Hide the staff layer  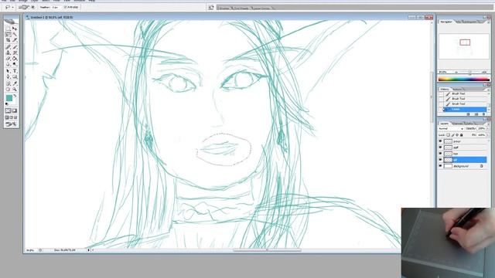click(440, 147)
